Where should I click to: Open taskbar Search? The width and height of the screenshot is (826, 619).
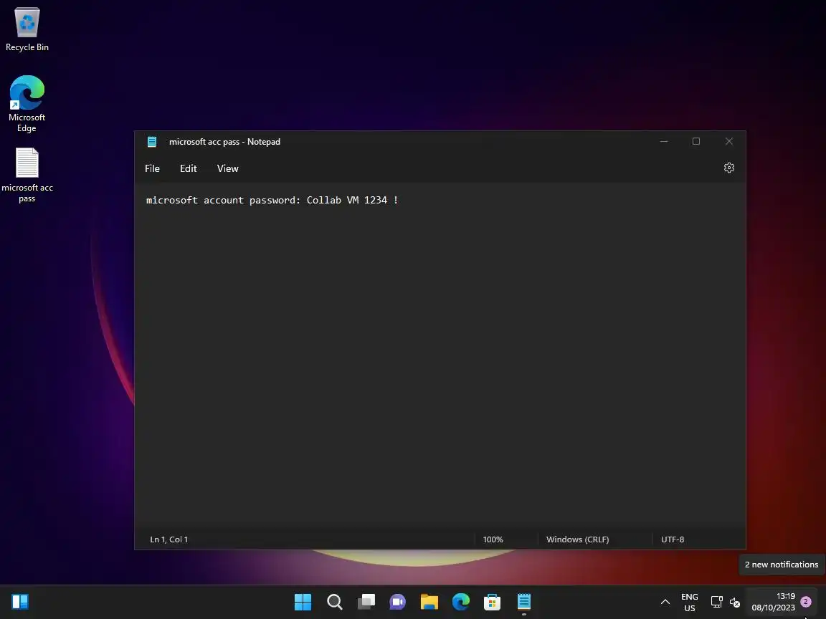pos(335,602)
